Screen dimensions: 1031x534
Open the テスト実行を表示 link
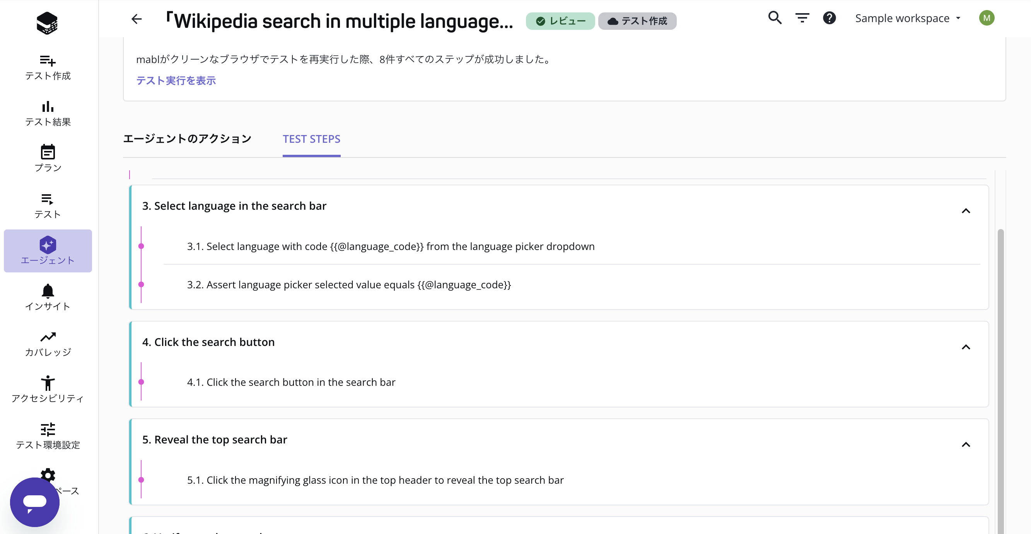click(x=176, y=80)
